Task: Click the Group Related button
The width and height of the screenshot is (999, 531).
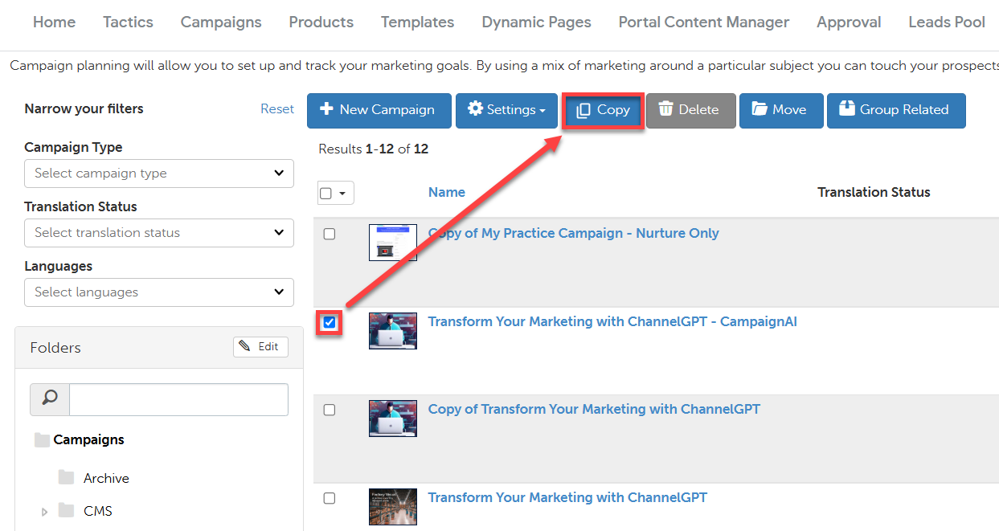Action: point(895,110)
